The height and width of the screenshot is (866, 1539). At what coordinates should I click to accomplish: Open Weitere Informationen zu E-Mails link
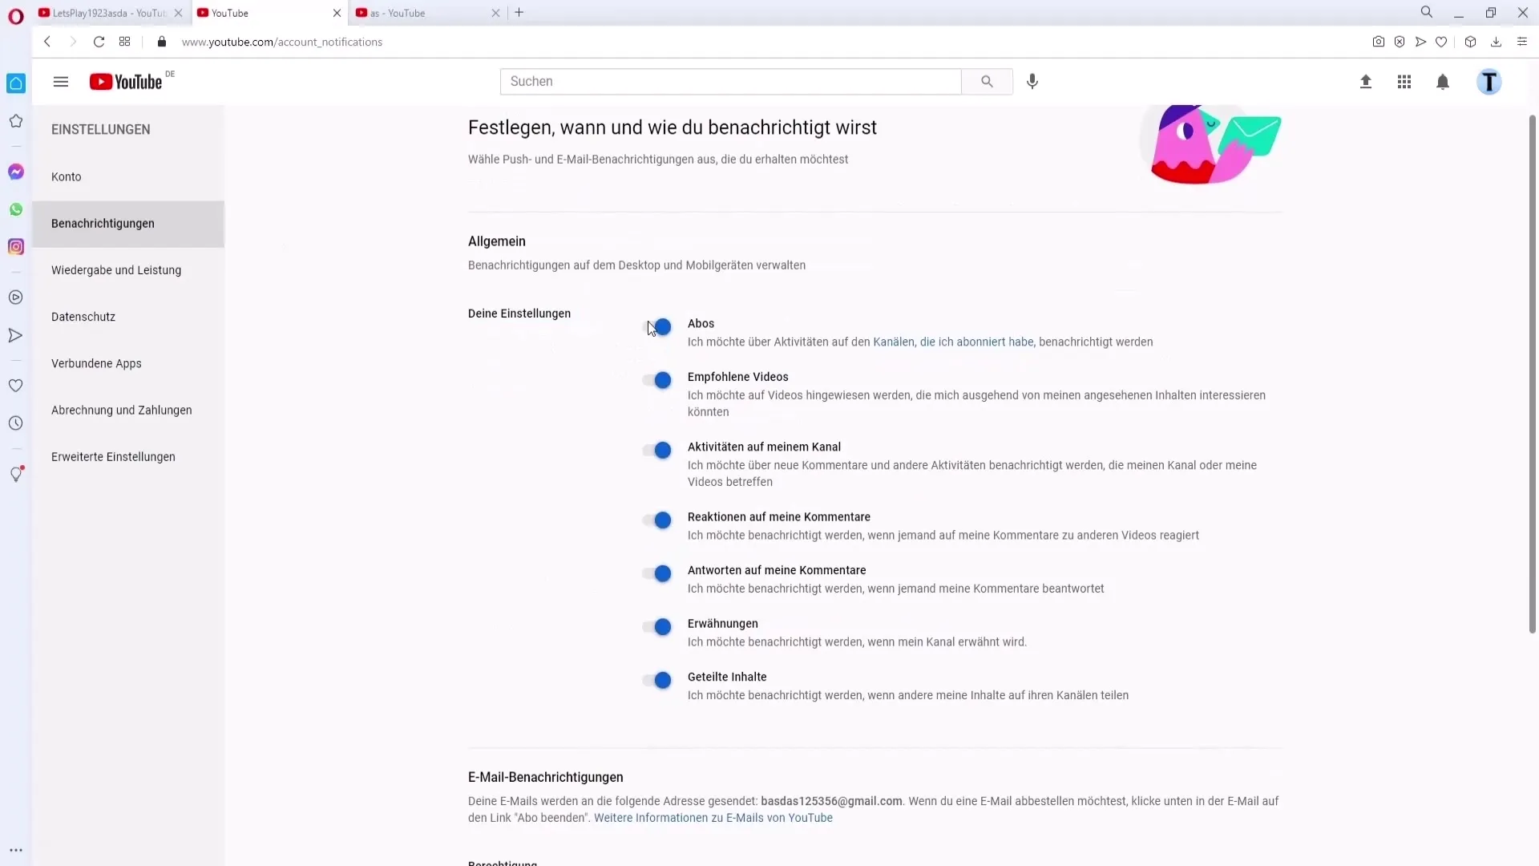713,818
